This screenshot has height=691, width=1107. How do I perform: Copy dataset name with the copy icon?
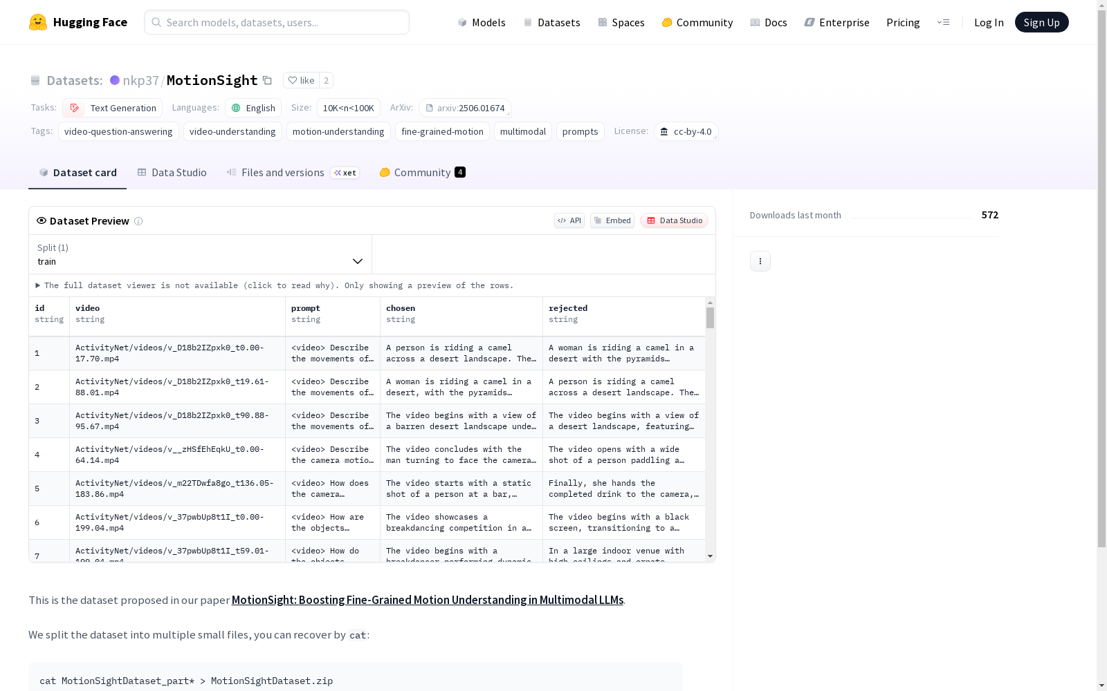coord(267,80)
